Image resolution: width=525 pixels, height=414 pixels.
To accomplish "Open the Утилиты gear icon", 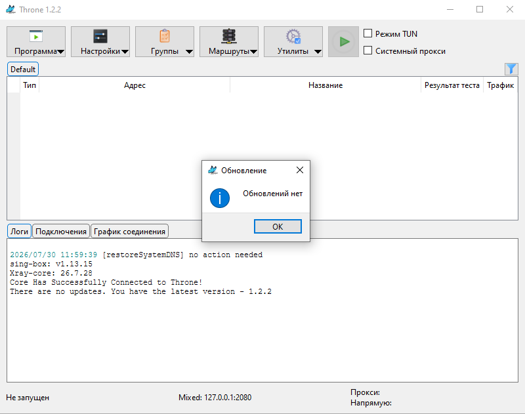I will tap(293, 36).
